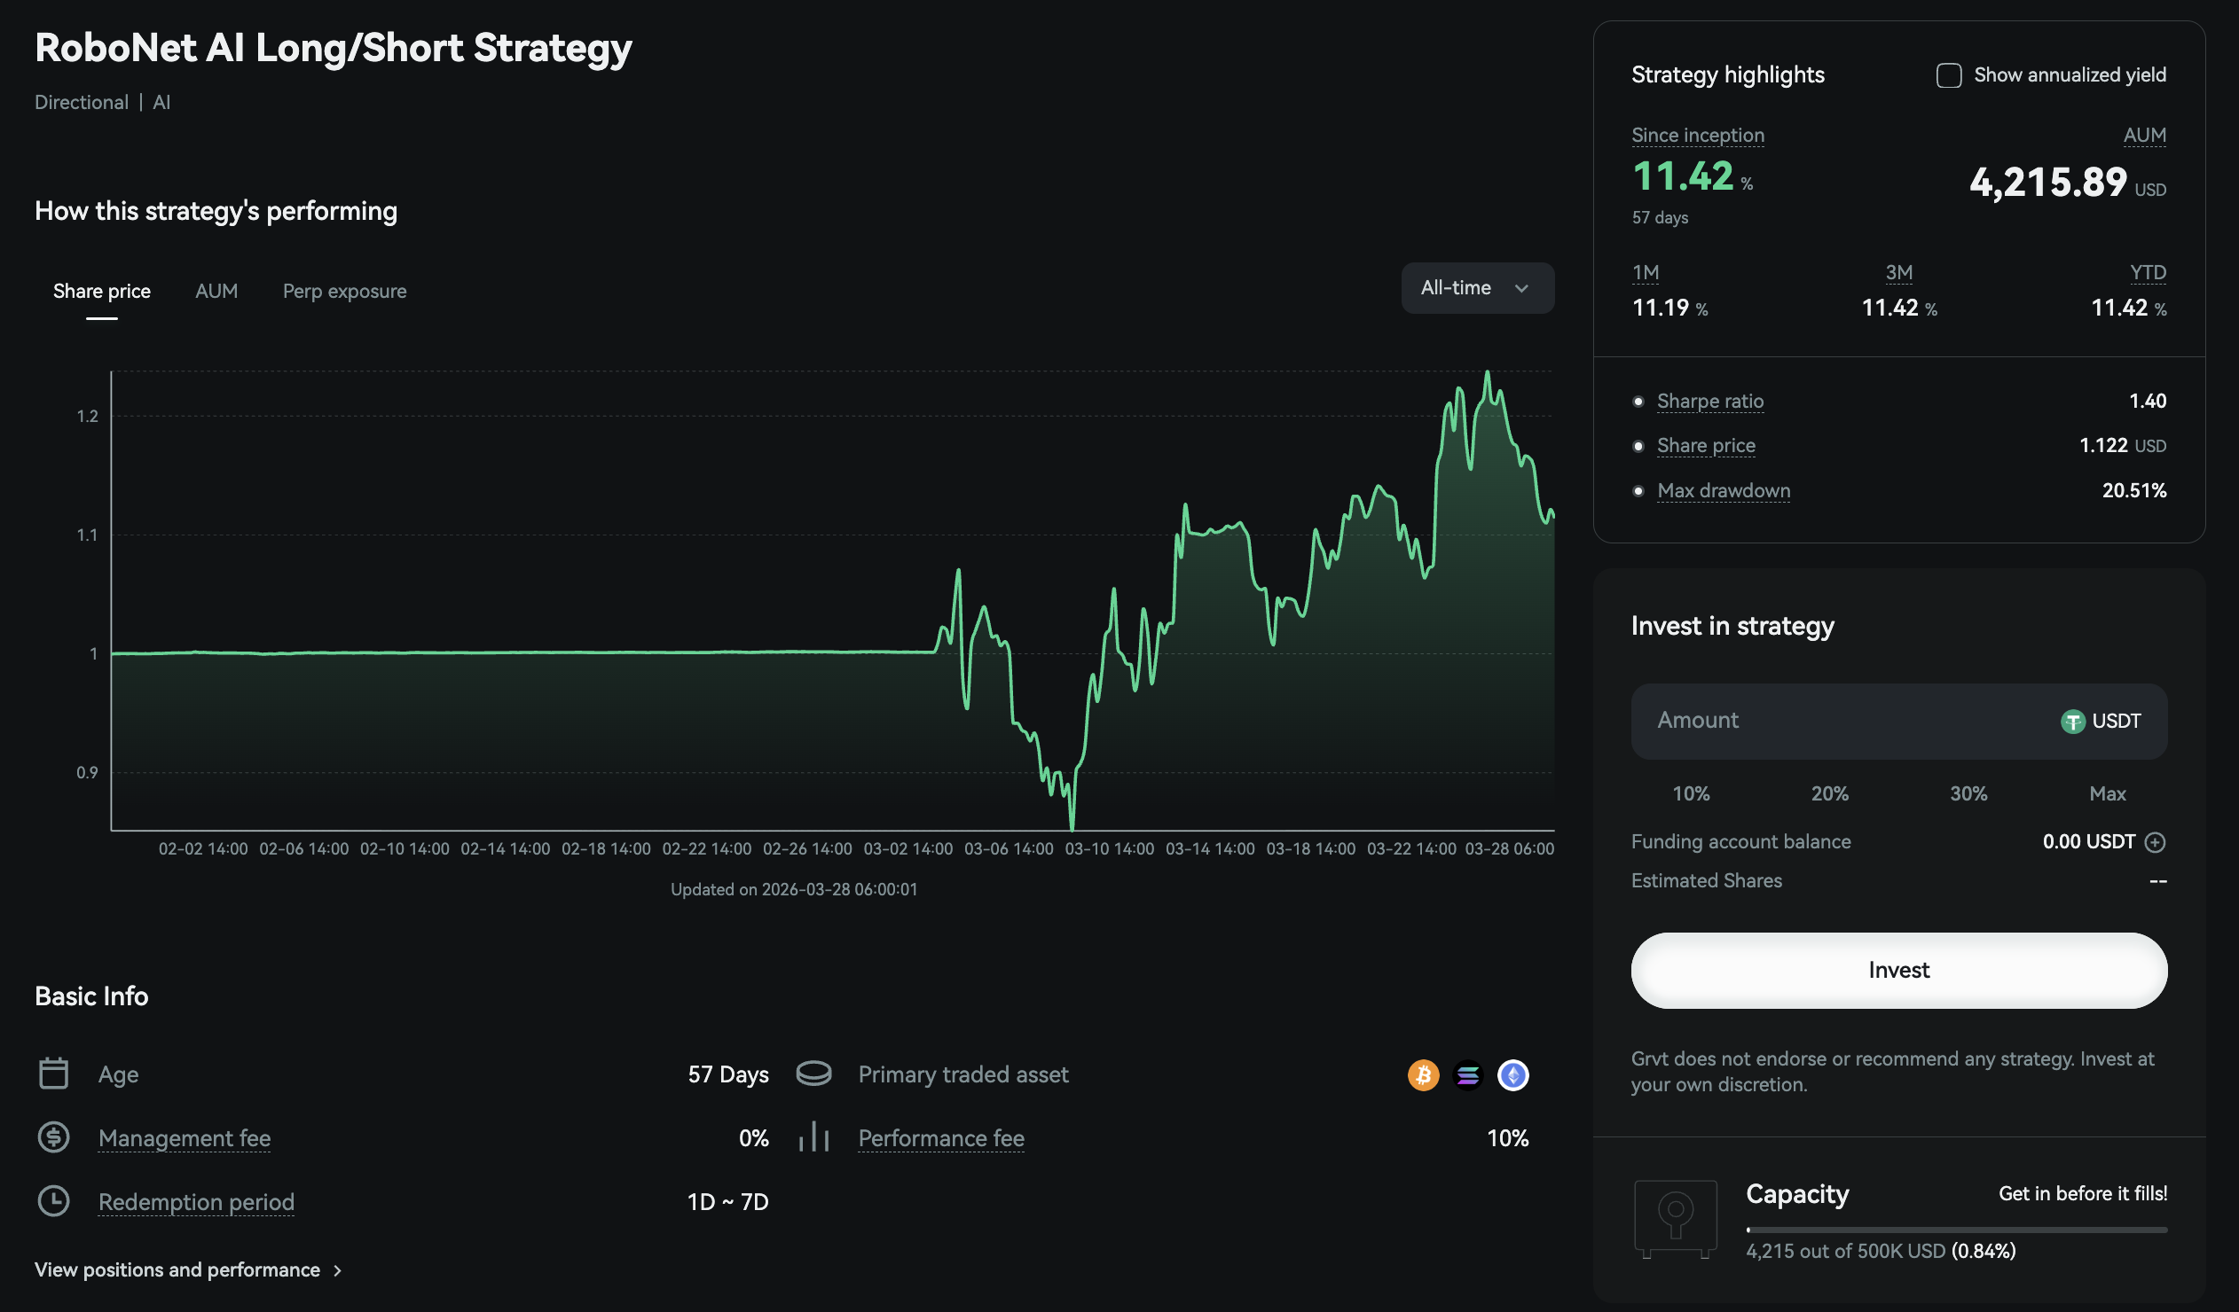The width and height of the screenshot is (2239, 1312).
Task: Enable Show annualized yield
Action: coord(1948,75)
